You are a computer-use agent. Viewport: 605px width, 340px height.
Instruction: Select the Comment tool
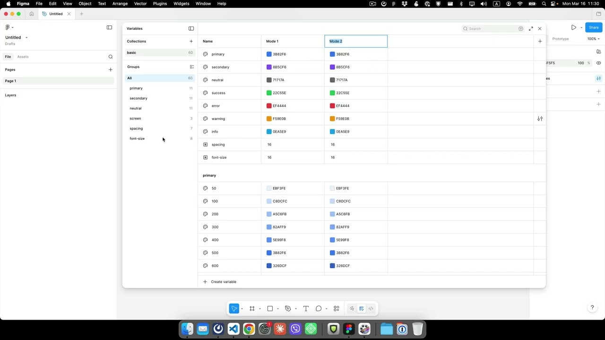coord(319,309)
